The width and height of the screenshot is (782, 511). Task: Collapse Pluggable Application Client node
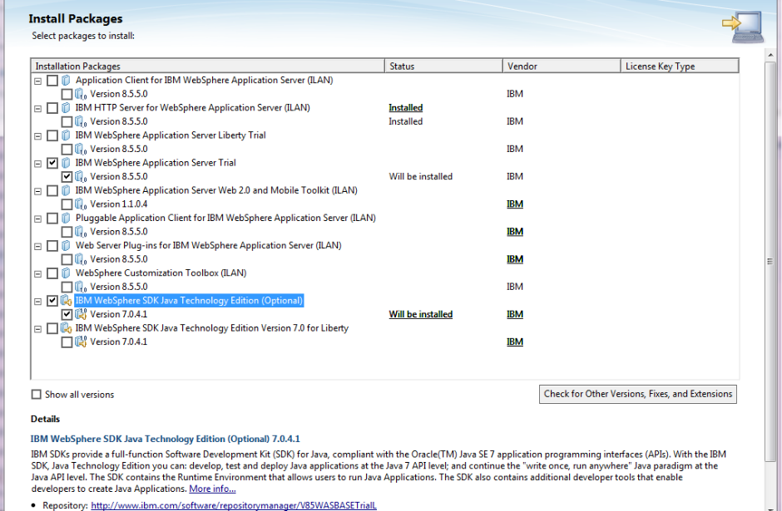38,219
